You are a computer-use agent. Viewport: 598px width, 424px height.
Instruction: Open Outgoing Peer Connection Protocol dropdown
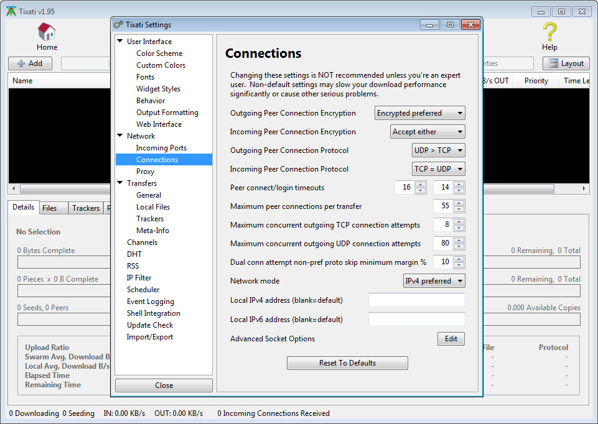coord(439,150)
